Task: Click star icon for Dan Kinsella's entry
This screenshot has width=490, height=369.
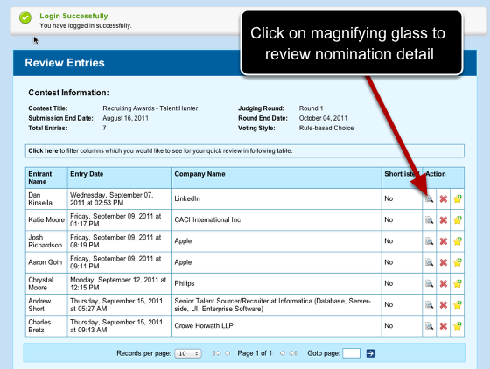Action: click(x=458, y=198)
